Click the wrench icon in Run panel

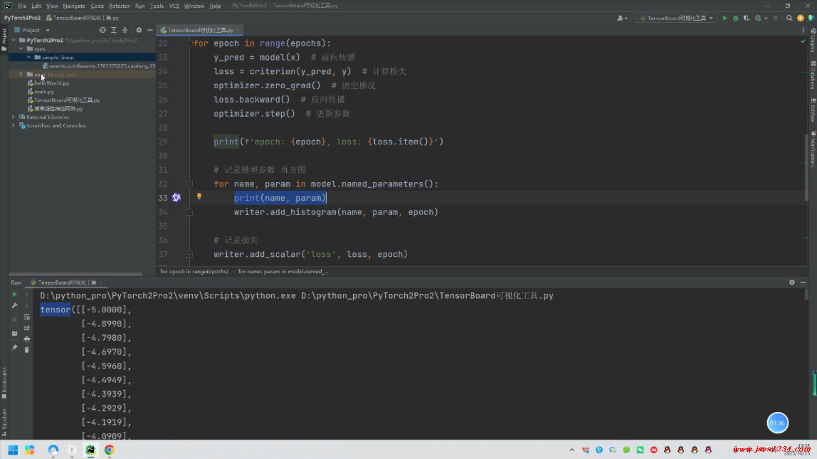[14, 306]
